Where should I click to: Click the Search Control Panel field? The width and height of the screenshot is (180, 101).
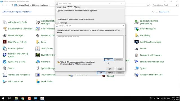click(x=165, y=5)
